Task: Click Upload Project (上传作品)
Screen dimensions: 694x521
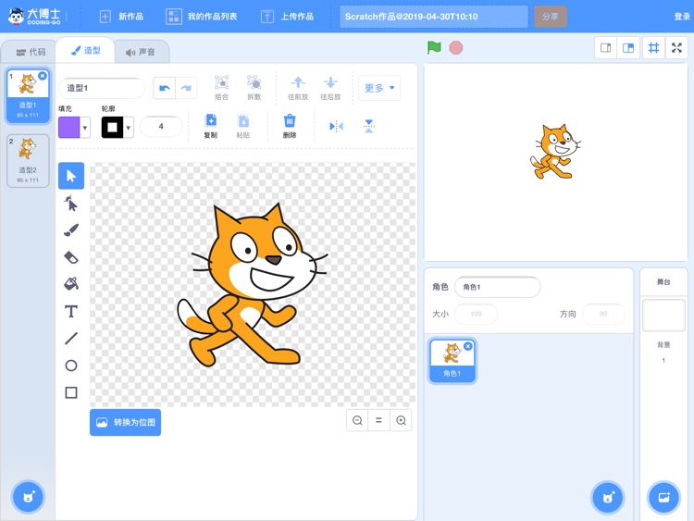Action: 287,17
